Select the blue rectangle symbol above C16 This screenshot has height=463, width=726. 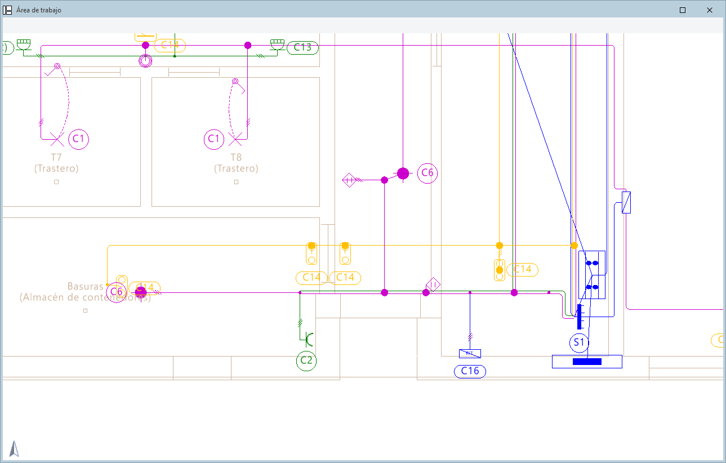tap(470, 354)
